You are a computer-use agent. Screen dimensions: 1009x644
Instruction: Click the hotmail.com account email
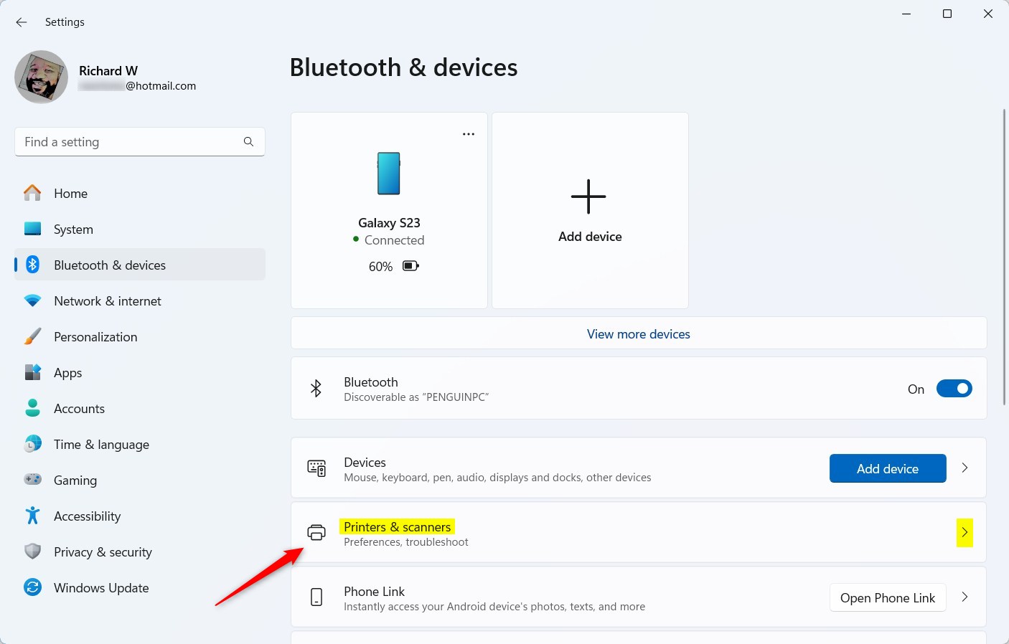tap(137, 86)
